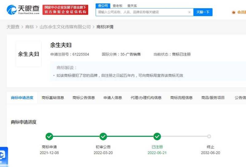Click the 余生夫妇 trademark thumbnail image

tap(28, 54)
